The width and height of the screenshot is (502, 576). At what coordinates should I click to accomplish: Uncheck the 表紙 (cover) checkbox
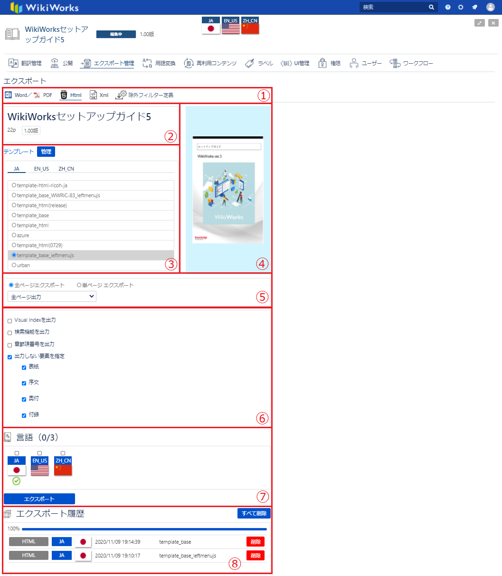pyautogui.click(x=24, y=367)
